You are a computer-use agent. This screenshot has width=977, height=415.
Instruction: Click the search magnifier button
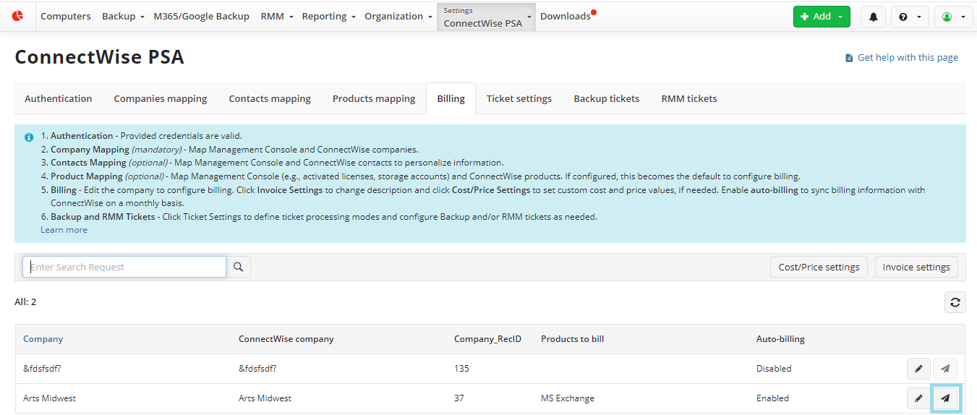click(x=239, y=267)
